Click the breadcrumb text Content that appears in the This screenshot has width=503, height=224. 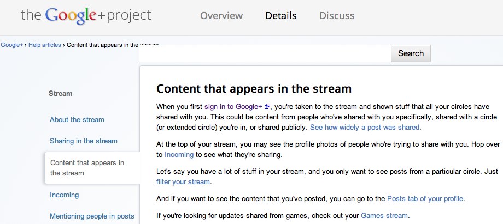pos(102,45)
